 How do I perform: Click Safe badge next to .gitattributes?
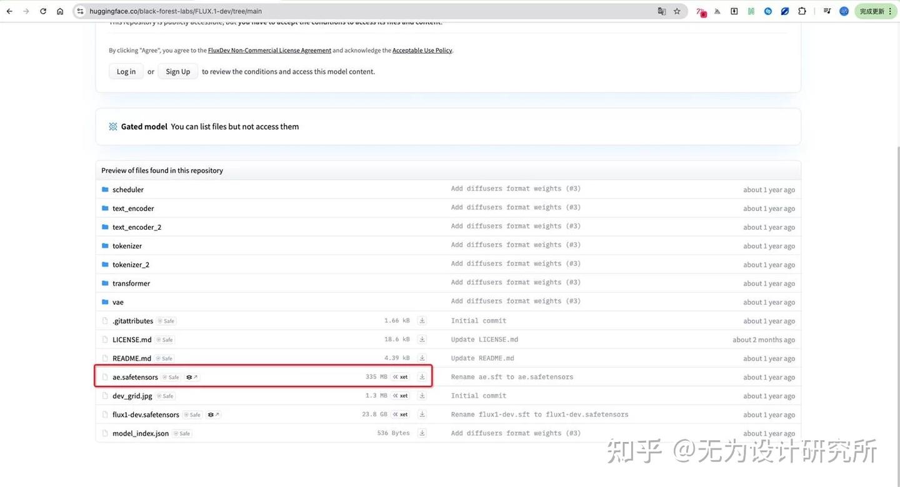point(166,321)
